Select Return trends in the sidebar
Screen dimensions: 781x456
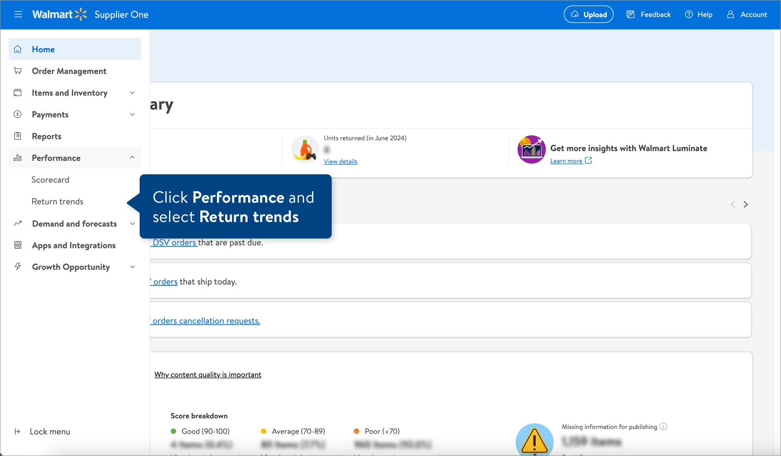pos(57,201)
